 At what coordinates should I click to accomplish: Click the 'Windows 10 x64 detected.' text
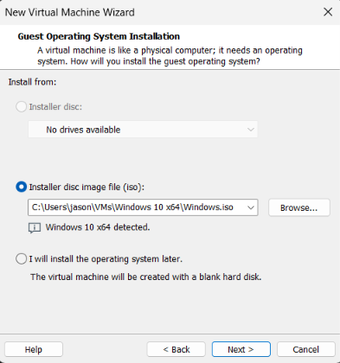(x=98, y=227)
